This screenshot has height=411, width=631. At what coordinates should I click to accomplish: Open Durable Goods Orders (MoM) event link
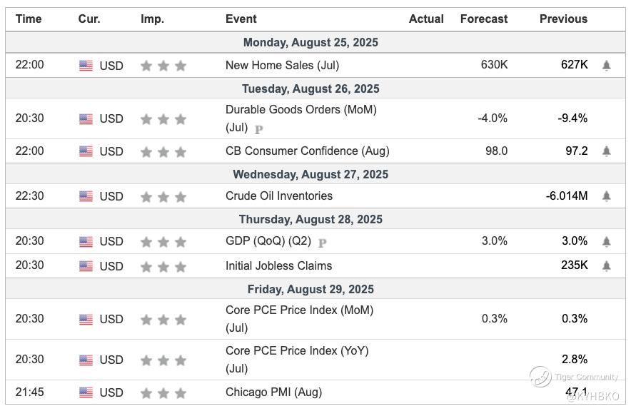(x=301, y=110)
